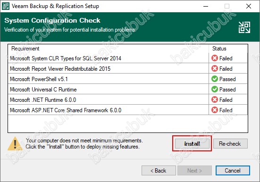Click Failed status text for System CLR Types
The width and height of the screenshot is (260, 182).
click(226, 58)
